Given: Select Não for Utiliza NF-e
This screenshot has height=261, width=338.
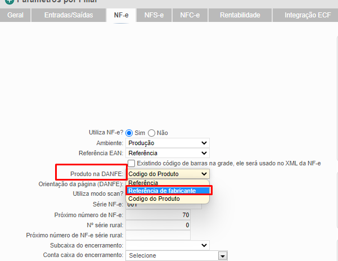Looking at the screenshot, I should tap(151, 133).
